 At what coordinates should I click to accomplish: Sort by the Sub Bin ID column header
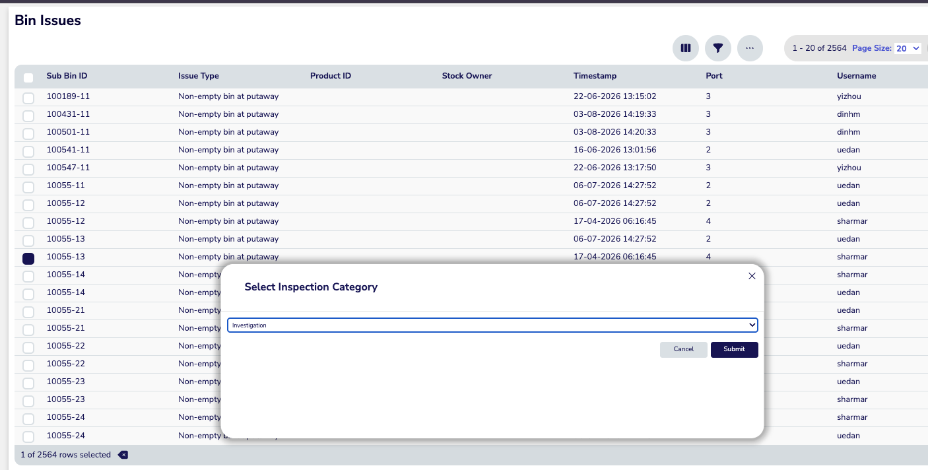pos(67,76)
